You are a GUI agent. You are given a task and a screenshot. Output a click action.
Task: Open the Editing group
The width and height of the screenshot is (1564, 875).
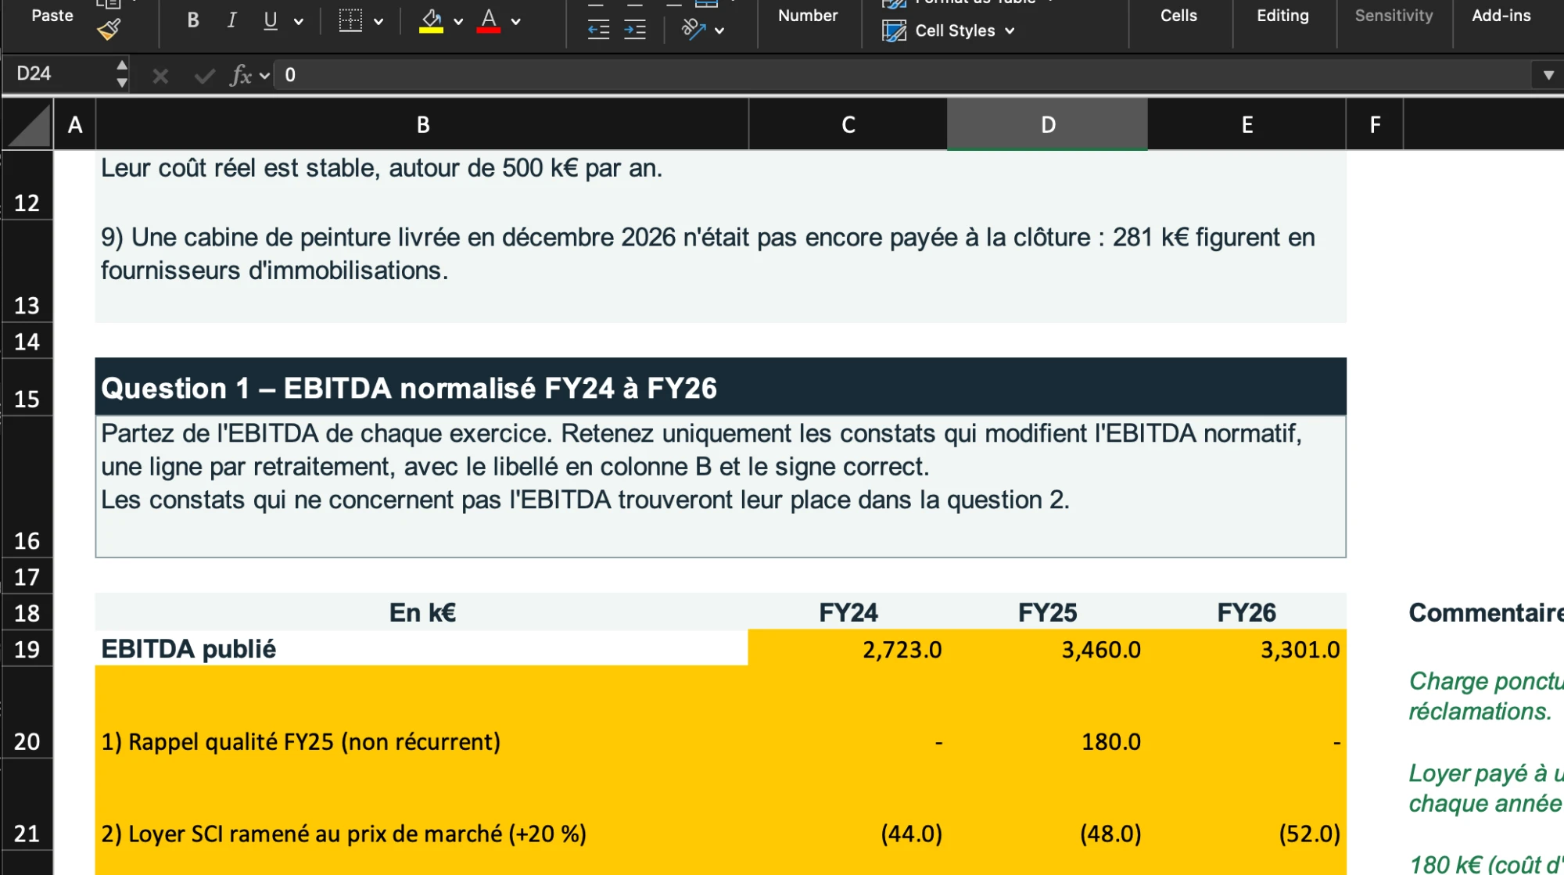coord(1282,16)
